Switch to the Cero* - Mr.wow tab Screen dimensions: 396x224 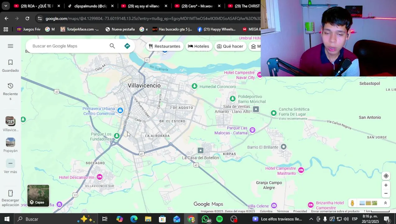[197, 6]
